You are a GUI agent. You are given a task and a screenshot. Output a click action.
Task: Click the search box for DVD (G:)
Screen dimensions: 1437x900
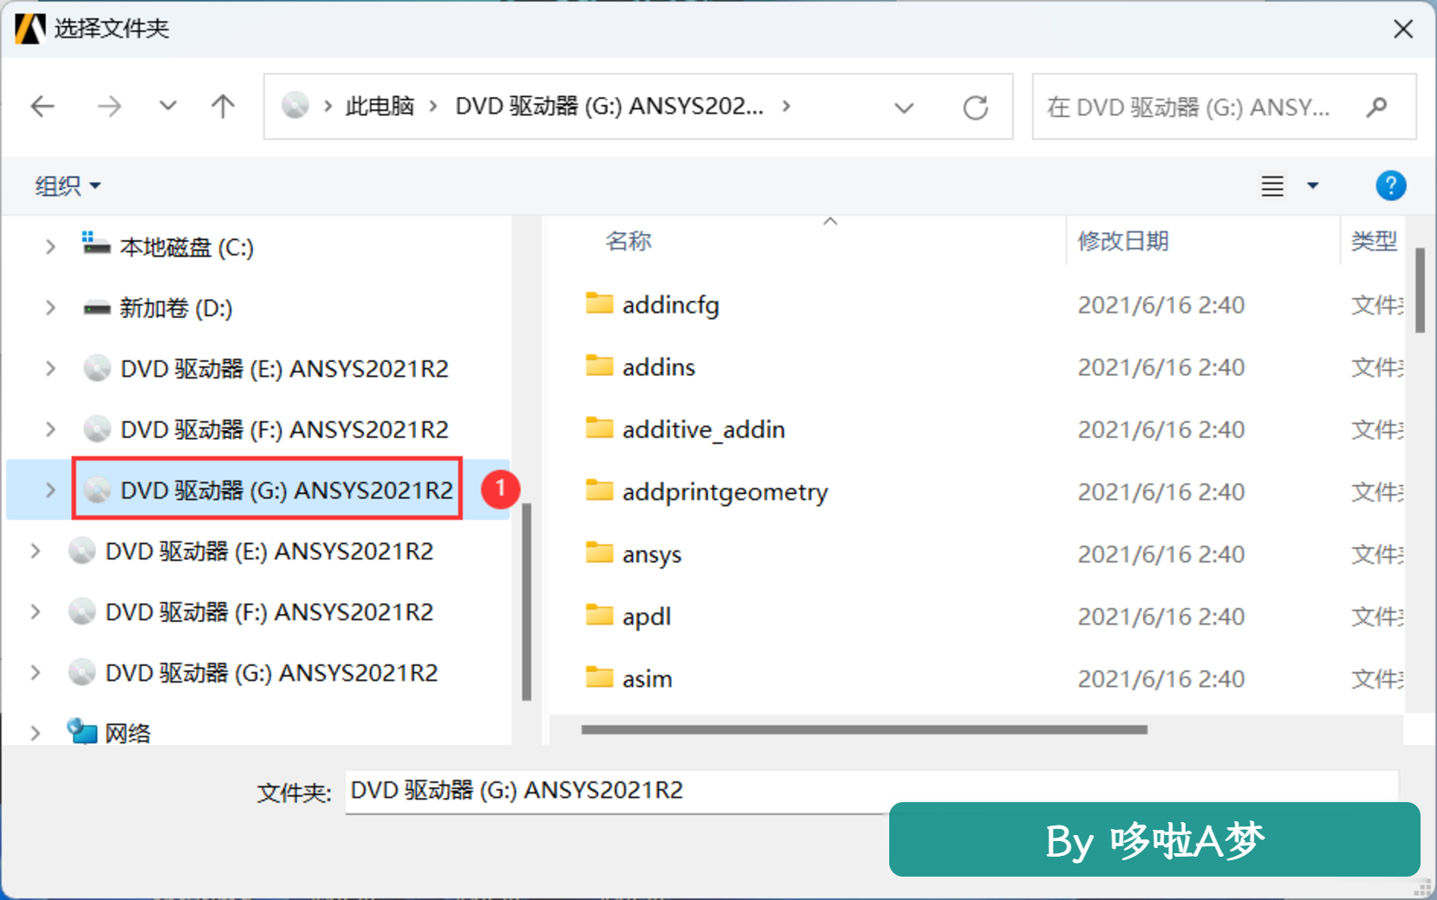(1224, 107)
